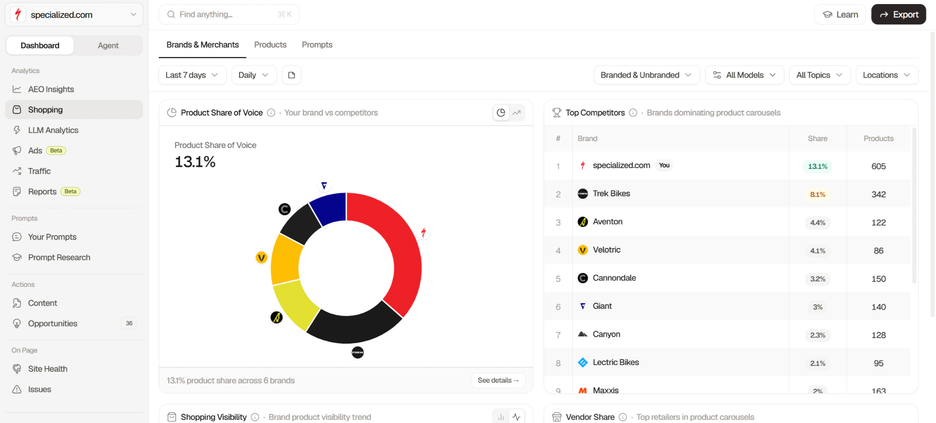Viewport: 936px width, 423px height.
Task: Click the Aventon brand logo in table
Action: point(583,222)
